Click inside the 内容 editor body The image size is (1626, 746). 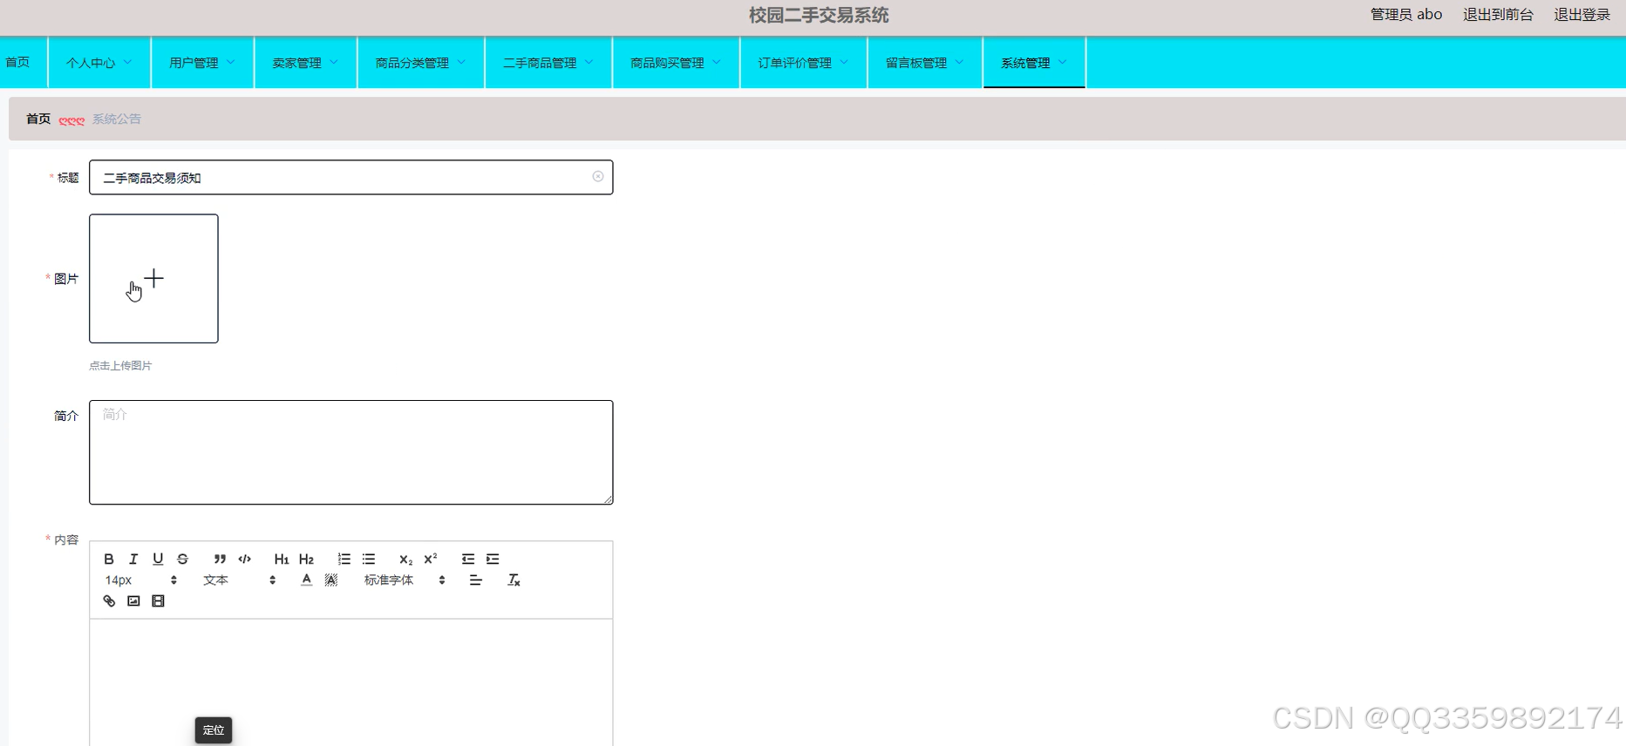pyautogui.click(x=351, y=682)
